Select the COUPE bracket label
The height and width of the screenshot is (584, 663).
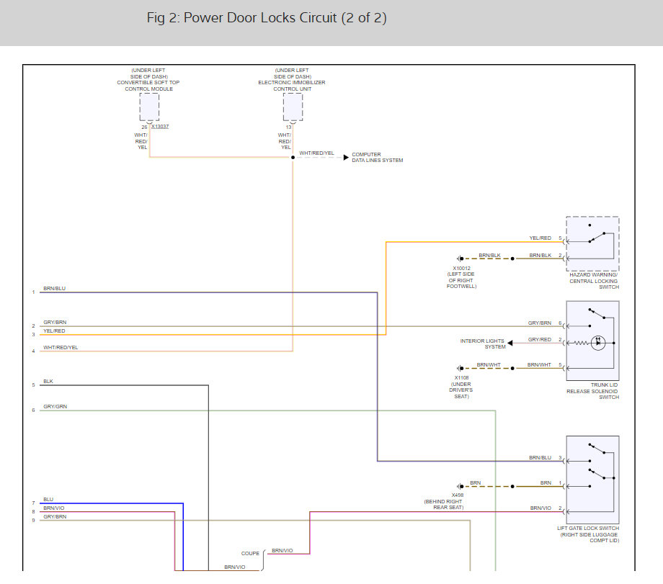pos(250,553)
